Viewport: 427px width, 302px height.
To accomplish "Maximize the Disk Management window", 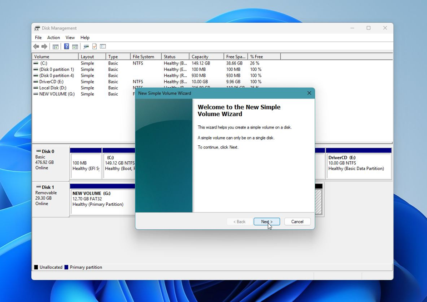I will pyautogui.click(x=368, y=28).
